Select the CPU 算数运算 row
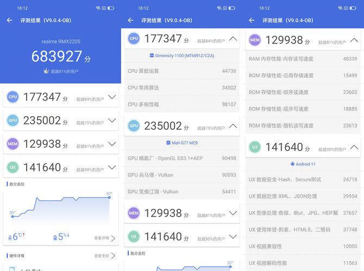The width and height of the screenshot is (364, 271). pyautogui.click(x=182, y=71)
